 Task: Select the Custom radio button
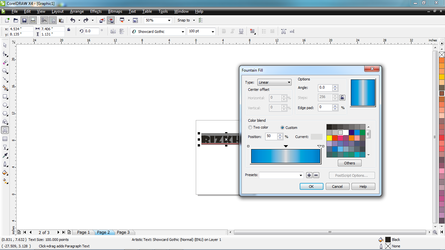(x=282, y=128)
